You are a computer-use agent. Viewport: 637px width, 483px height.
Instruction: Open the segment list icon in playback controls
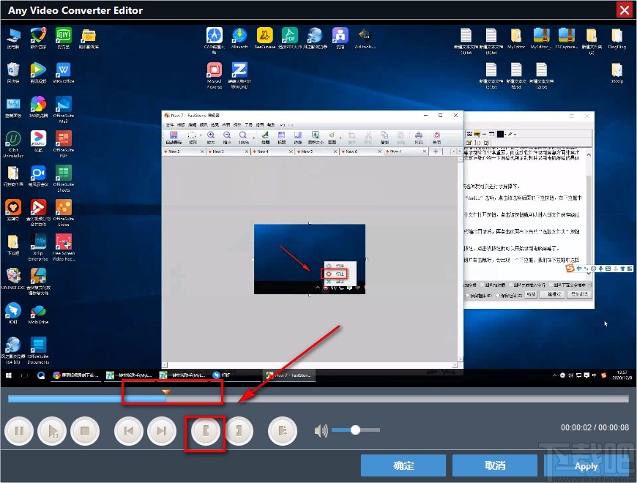[x=282, y=430]
